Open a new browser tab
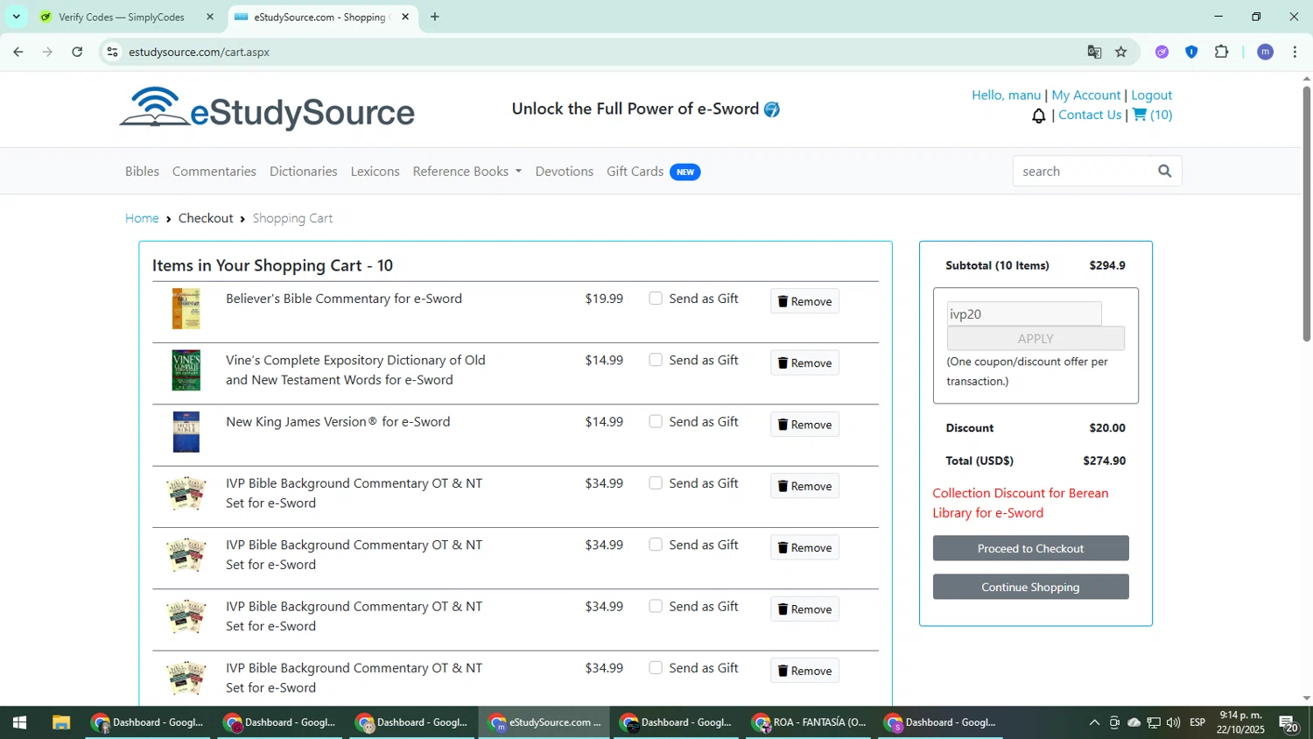The height and width of the screenshot is (739, 1313). point(434,17)
